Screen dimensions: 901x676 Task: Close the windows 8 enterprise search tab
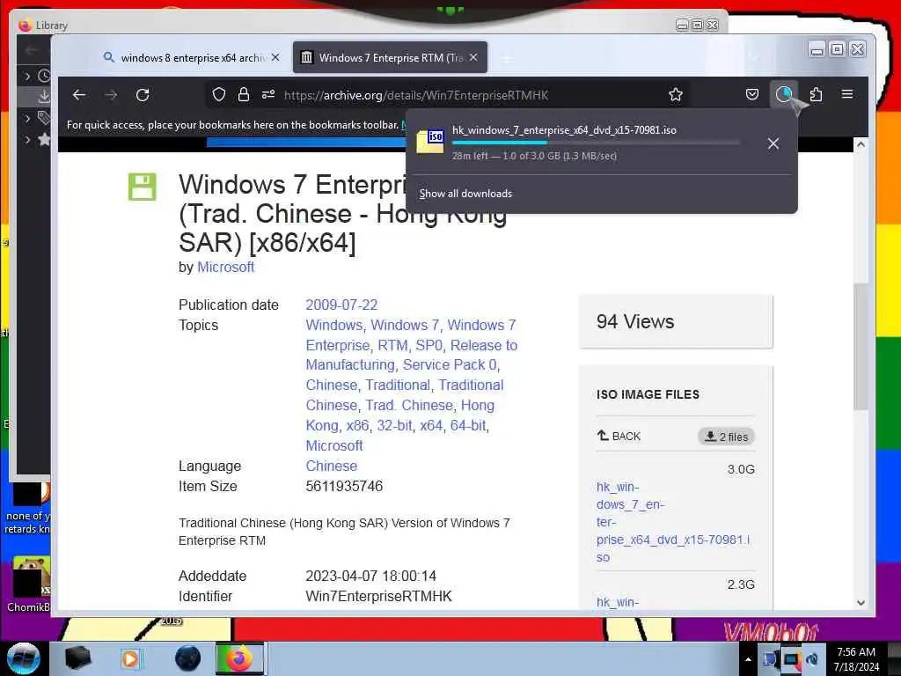pyautogui.click(x=275, y=57)
